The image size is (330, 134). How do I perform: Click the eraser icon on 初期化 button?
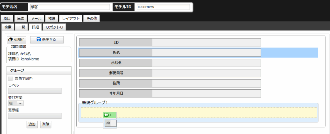pos(11,39)
